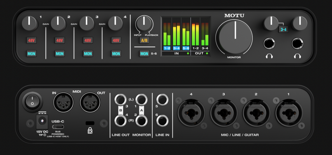This screenshot has height=155, width=332.
Task: Select the 3-4 headphone source indicator
Action: click(x=283, y=30)
